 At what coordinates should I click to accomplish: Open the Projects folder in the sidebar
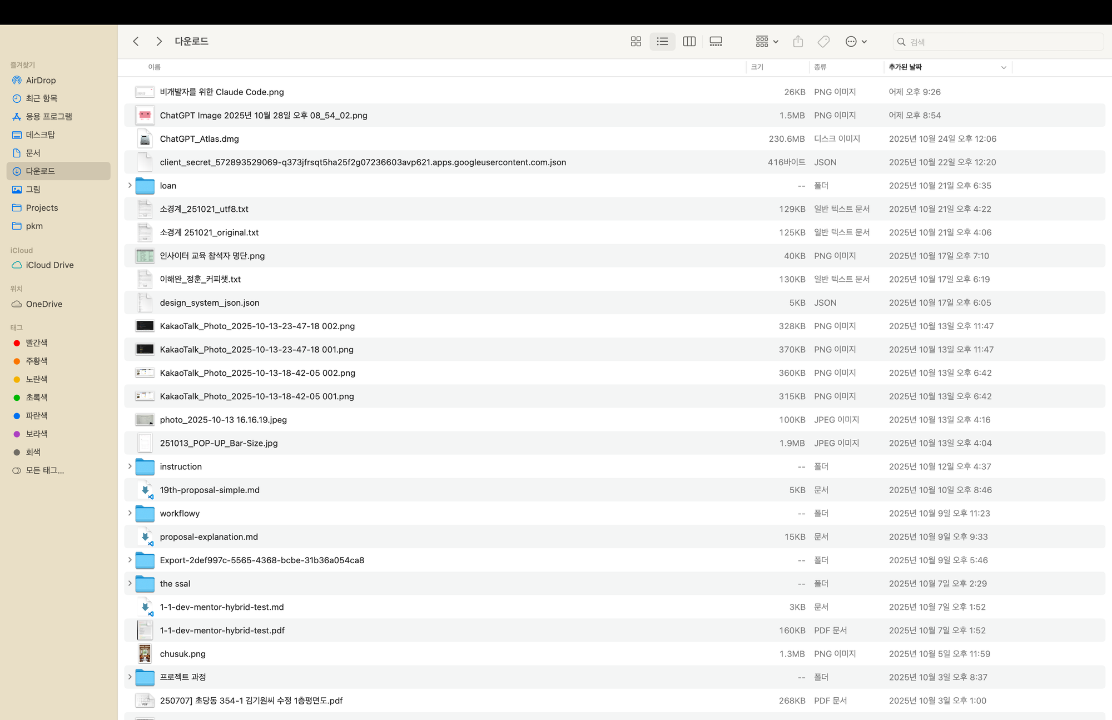pyautogui.click(x=42, y=207)
